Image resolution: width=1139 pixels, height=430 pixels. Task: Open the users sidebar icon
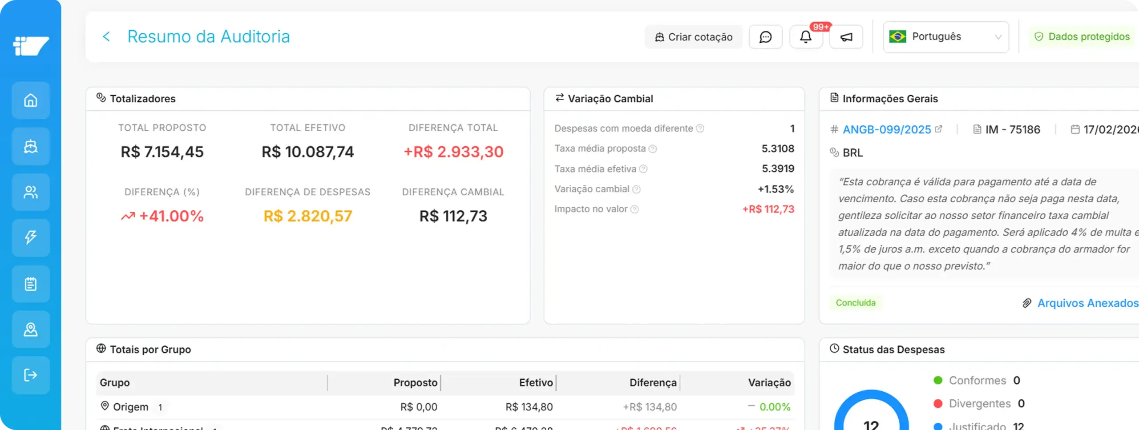point(30,192)
